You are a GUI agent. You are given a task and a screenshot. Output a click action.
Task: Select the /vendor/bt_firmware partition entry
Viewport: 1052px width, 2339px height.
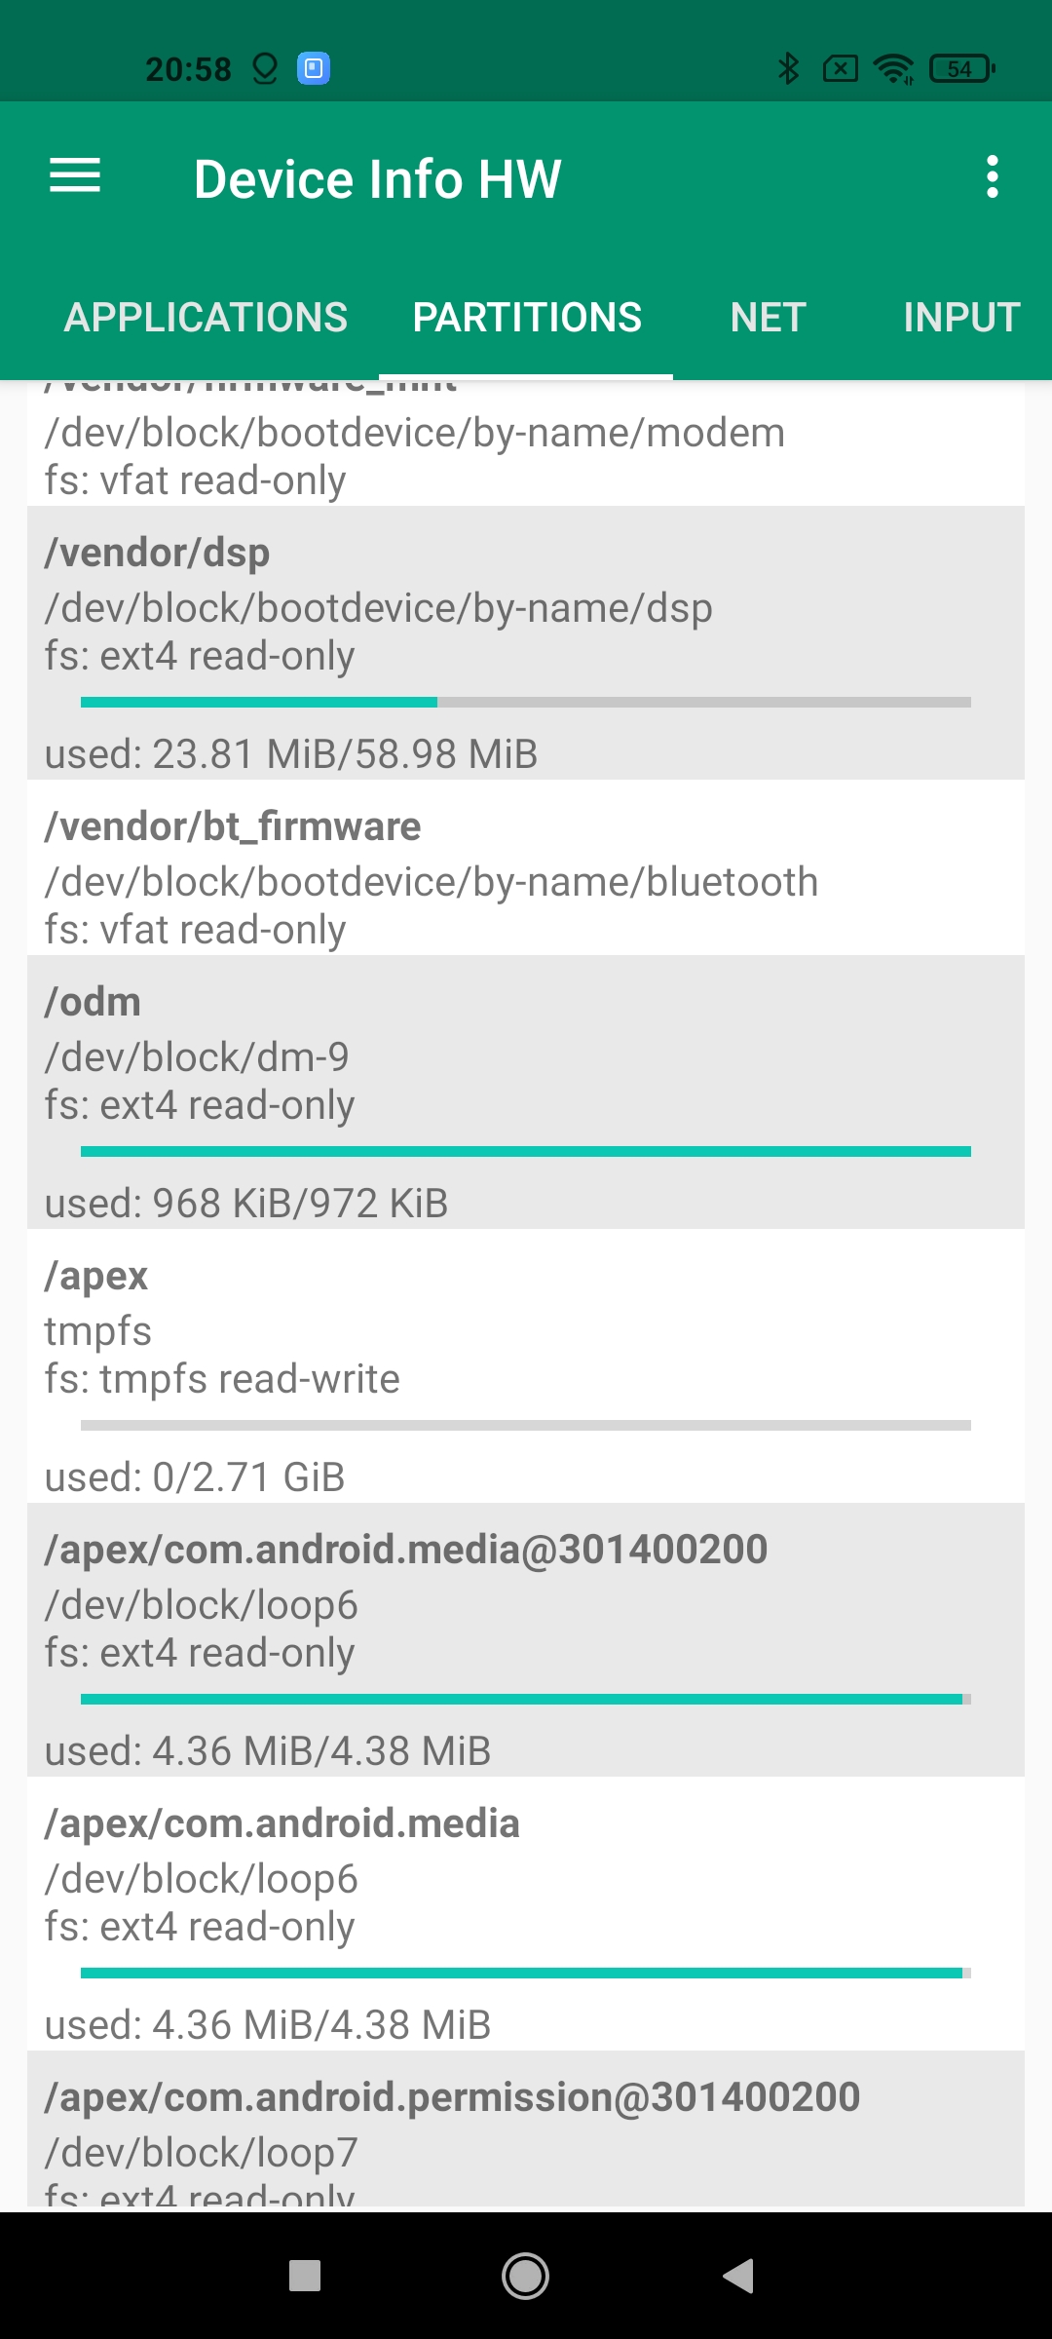[x=526, y=867]
